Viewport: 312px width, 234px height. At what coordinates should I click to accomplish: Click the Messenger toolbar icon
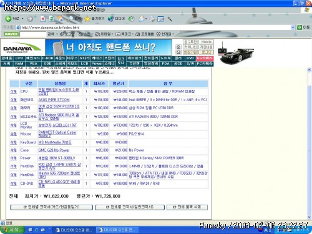170,19
